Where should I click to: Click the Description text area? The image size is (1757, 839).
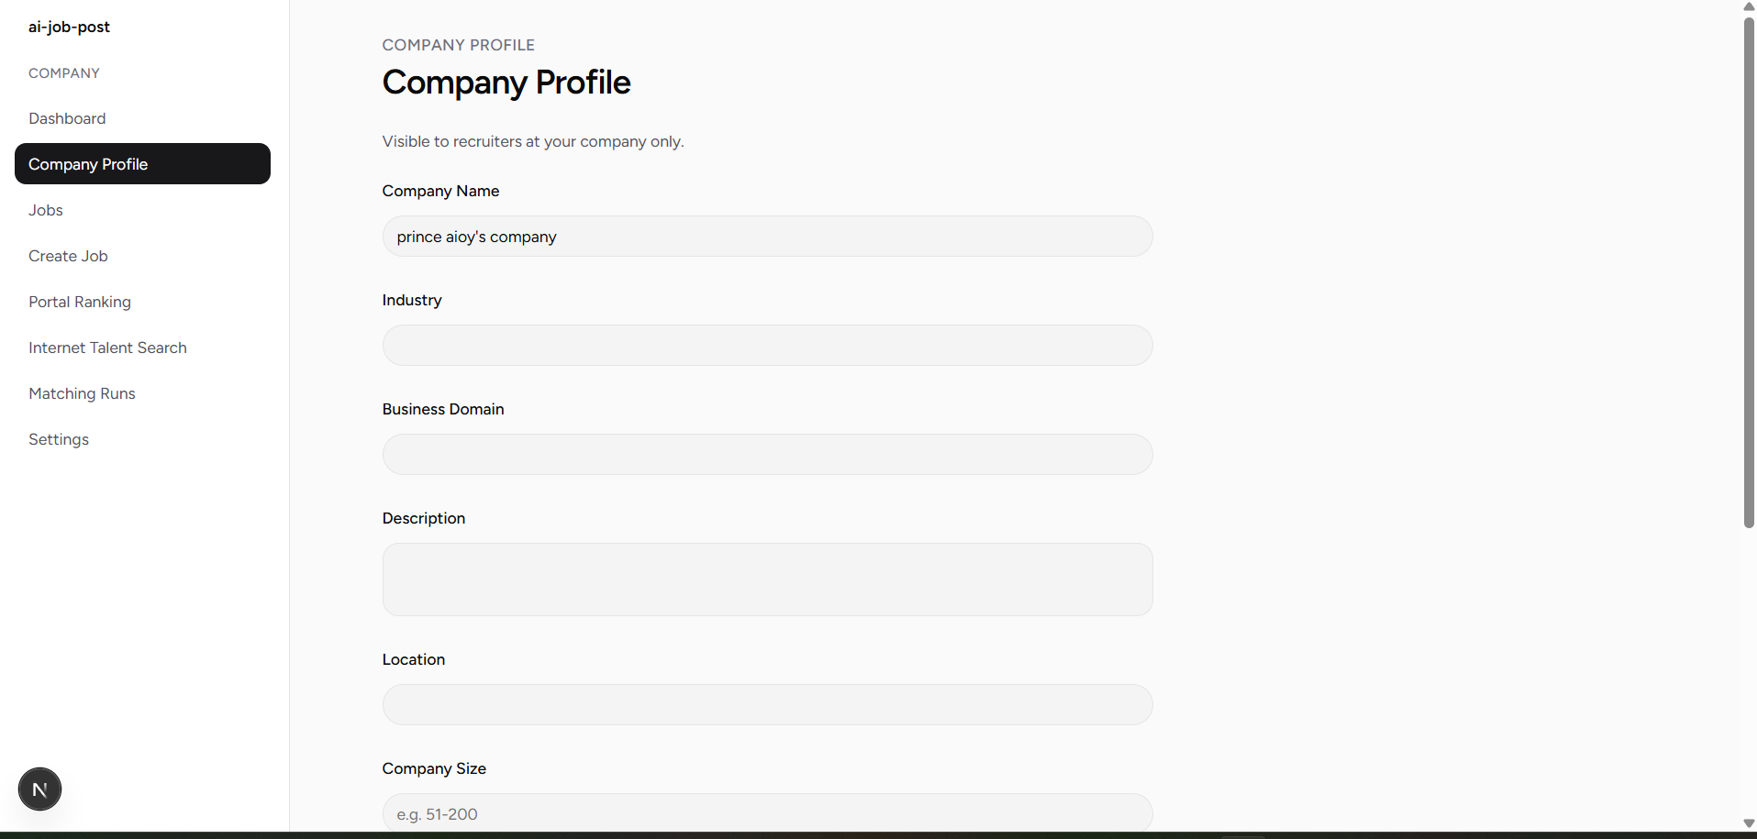(x=767, y=580)
